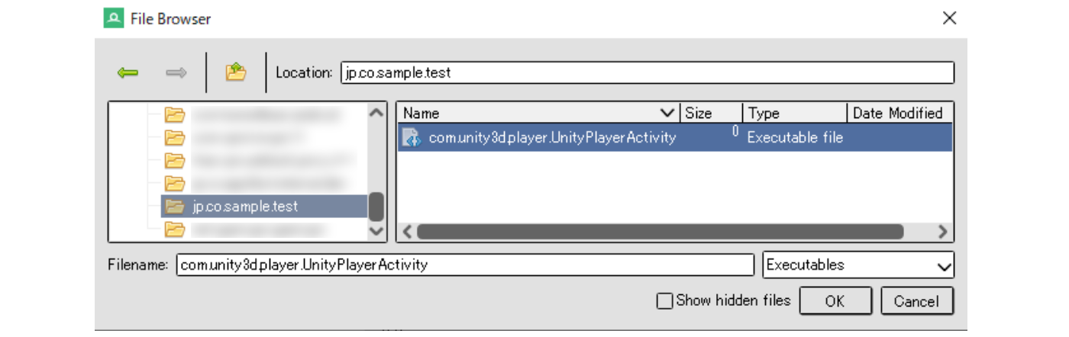
Task: Click the UnityPlayerActivity executable file icon
Action: [412, 138]
